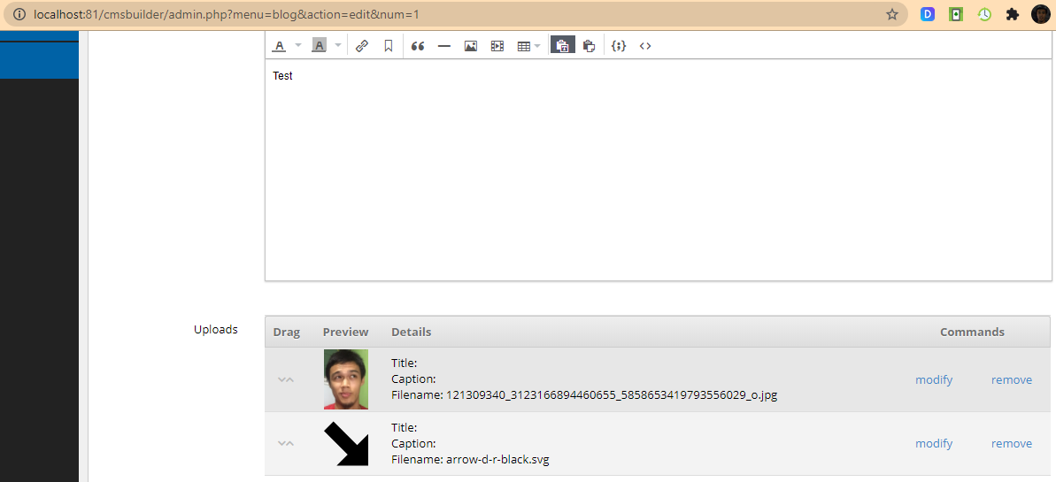Insert media using the video icon
1056x482 pixels.
click(x=497, y=46)
